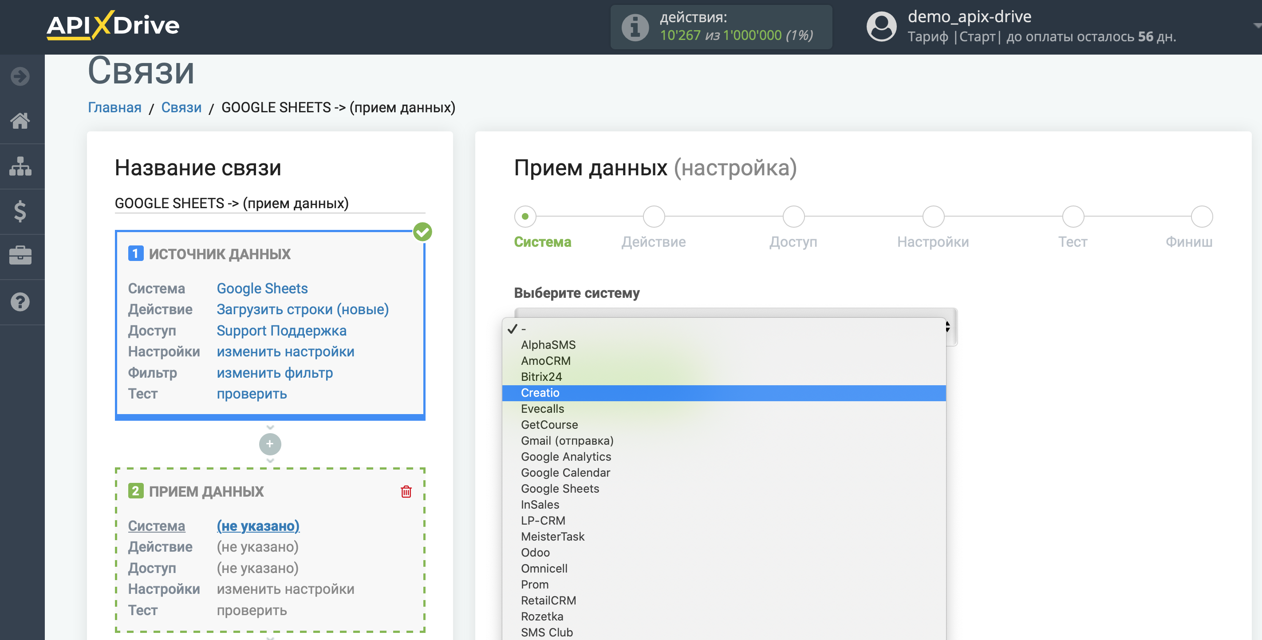Viewport: 1262px width, 640px height.
Task: Click изменить фильтр link
Action: click(274, 372)
